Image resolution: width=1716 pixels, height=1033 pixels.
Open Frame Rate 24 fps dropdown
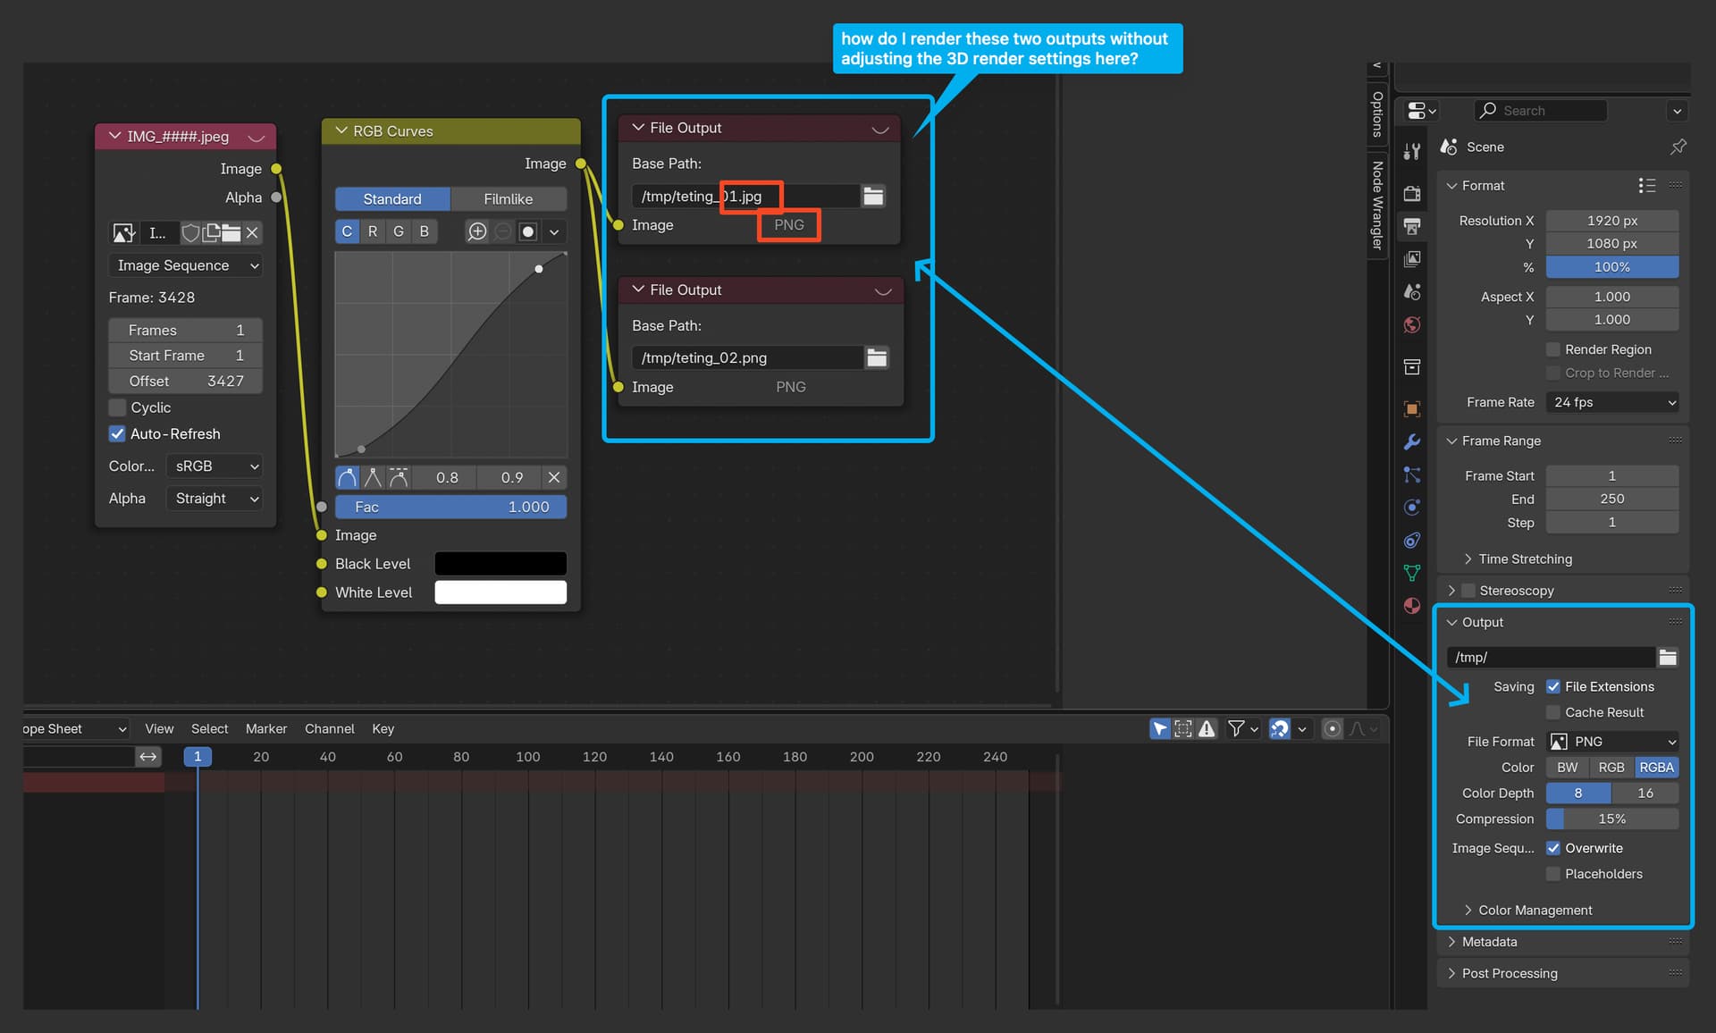point(1612,403)
